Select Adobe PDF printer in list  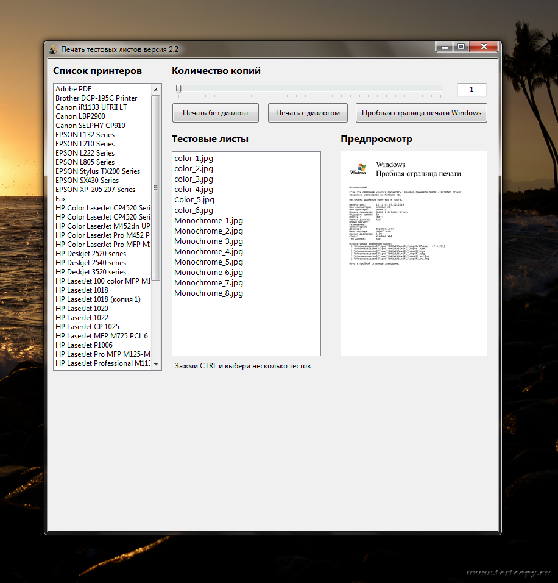pyautogui.click(x=74, y=89)
